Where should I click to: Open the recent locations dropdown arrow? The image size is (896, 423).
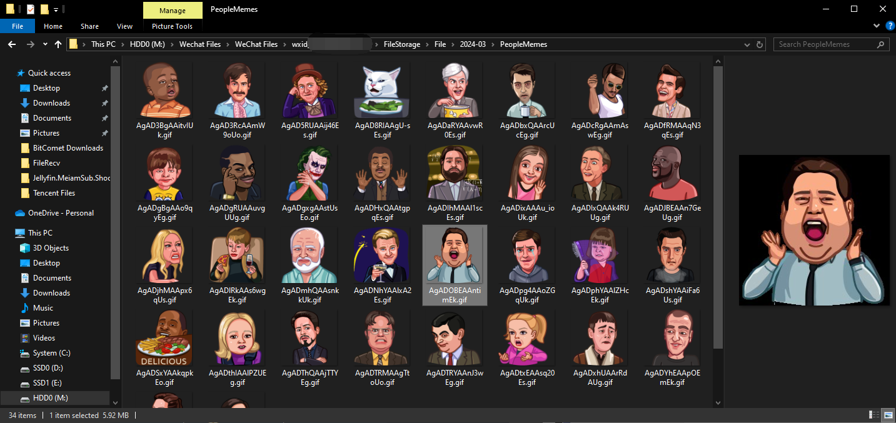[x=45, y=44]
